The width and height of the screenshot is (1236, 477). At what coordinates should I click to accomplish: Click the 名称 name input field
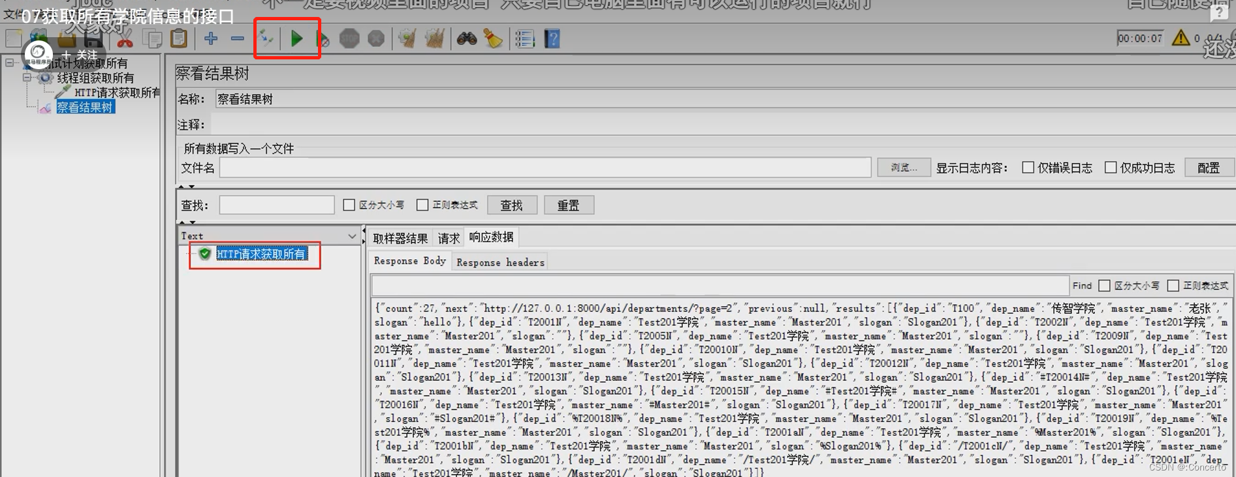click(x=725, y=99)
